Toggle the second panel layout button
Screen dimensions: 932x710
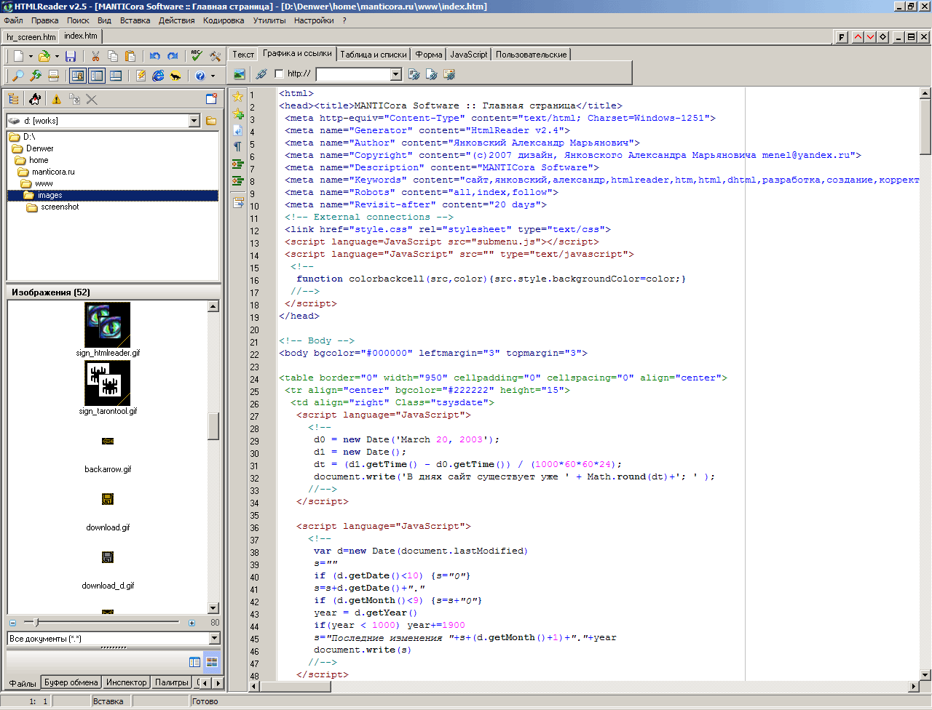(97, 76)
